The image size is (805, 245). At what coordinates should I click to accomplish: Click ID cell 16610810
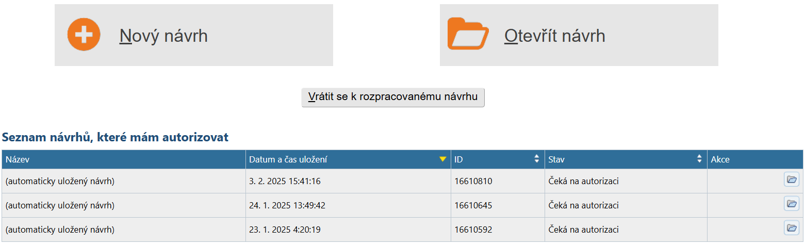click(x=473, y=181)
